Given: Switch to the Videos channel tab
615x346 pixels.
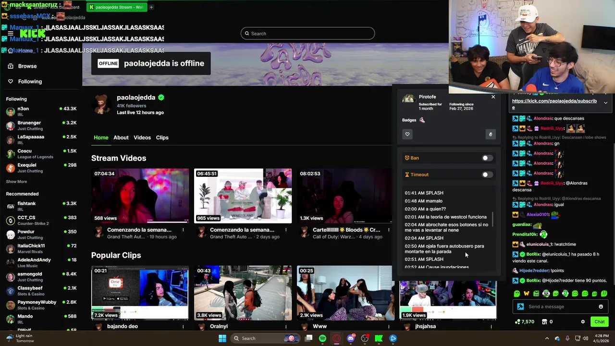Looking at the screenshot, I should (x=142, y=137).
